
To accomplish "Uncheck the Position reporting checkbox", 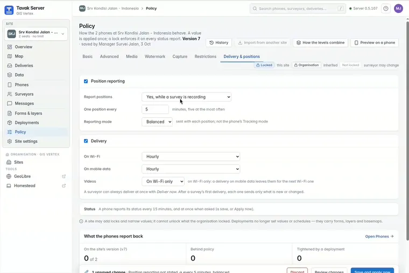I will coord(86,81).
